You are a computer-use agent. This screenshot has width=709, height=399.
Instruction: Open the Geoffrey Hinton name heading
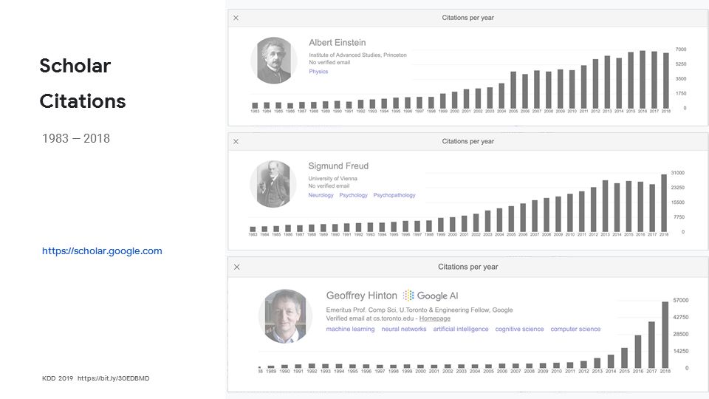point(362,296)
